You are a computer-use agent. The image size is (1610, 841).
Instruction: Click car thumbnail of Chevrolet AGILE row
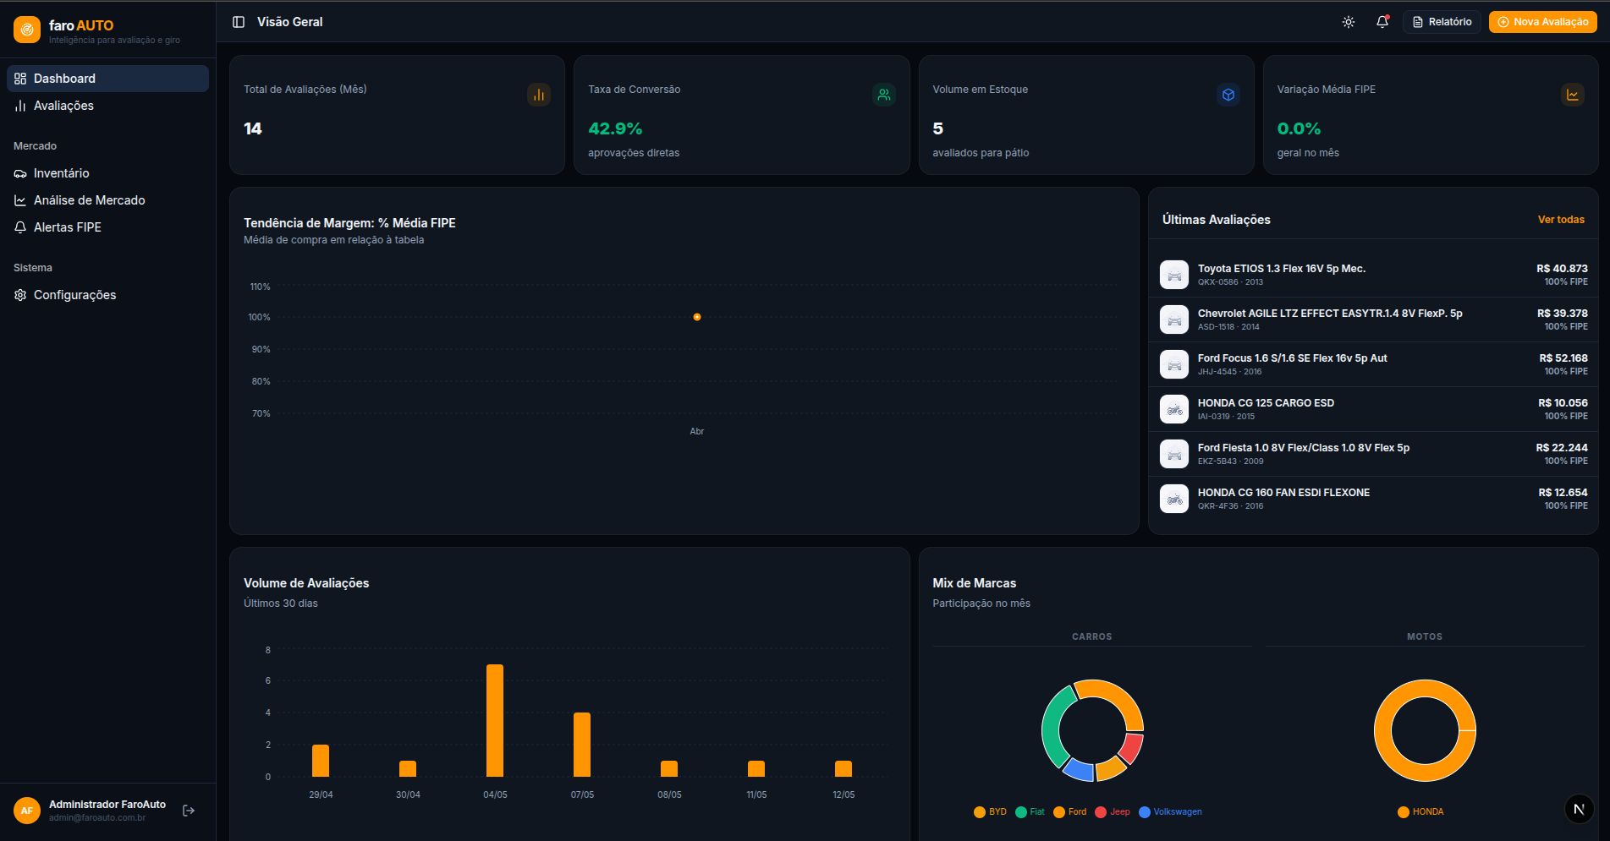pos(1174,319)
